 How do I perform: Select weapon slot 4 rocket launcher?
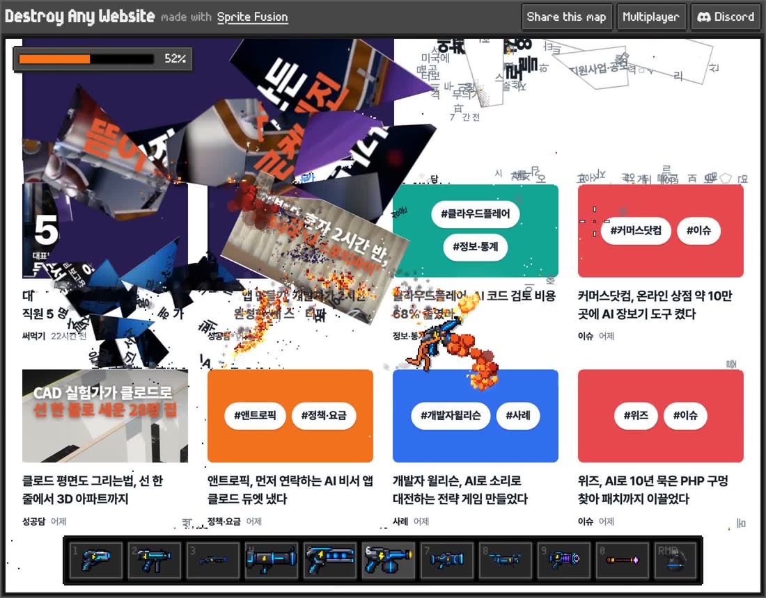click(271, 560)
